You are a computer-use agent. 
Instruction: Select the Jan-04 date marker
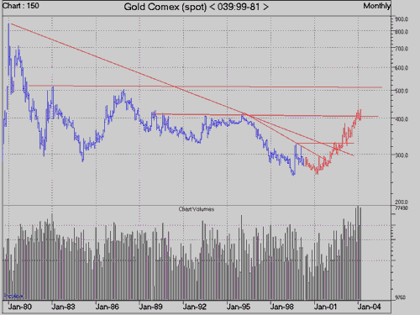pyautogui.click(x=369, y=307)
